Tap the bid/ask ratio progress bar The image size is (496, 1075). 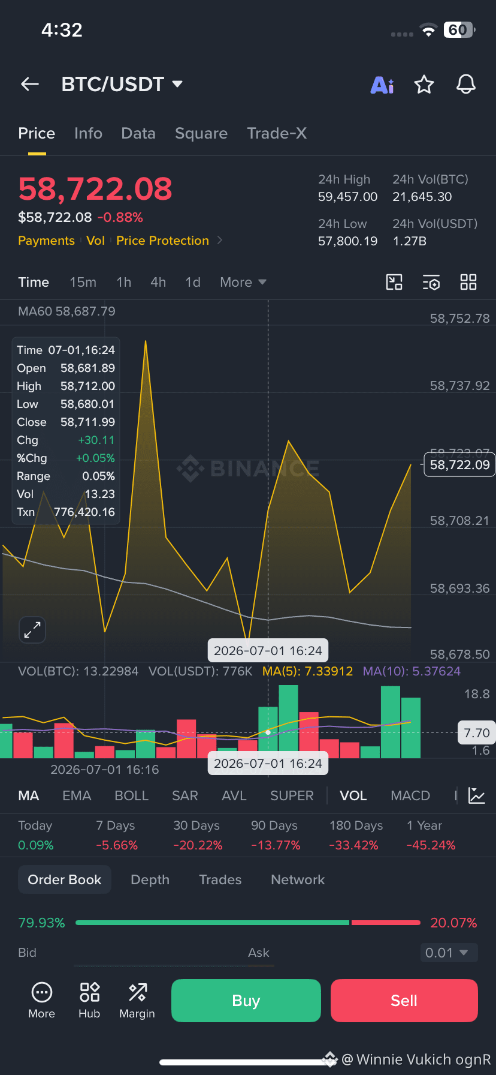click(x=248, y=923)
